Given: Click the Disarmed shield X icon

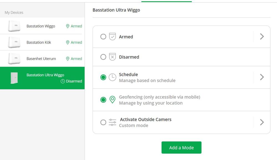Looking at the screenshot, I should point(112,57).
